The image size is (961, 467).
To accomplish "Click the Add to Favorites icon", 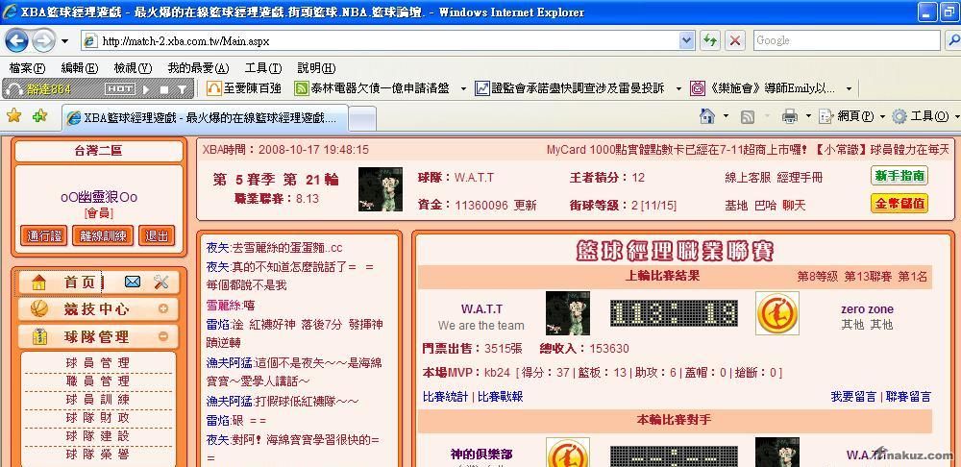I will point(39,116).
